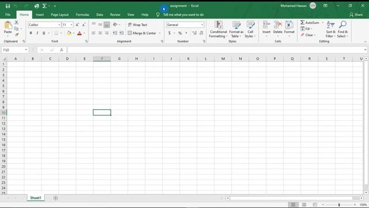This screenshot has height=208, width=369.
Task: Click the Borders icon
Action: click(x=56, y=33)
